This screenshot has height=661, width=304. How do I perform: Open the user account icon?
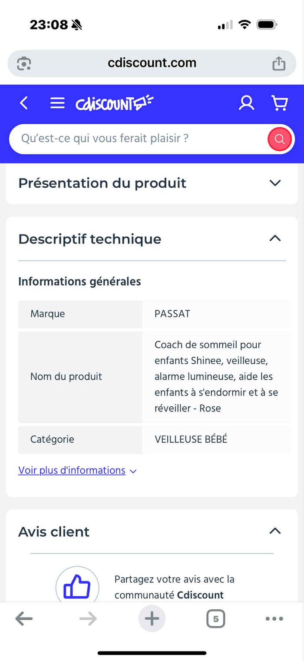click(246, 103)
